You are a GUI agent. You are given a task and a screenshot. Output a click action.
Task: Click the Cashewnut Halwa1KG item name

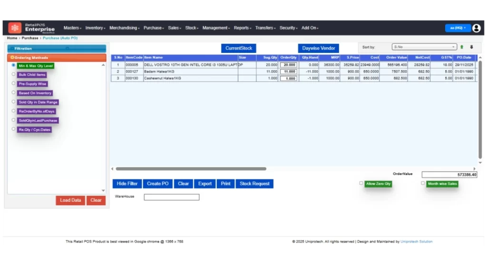(163, 78)
